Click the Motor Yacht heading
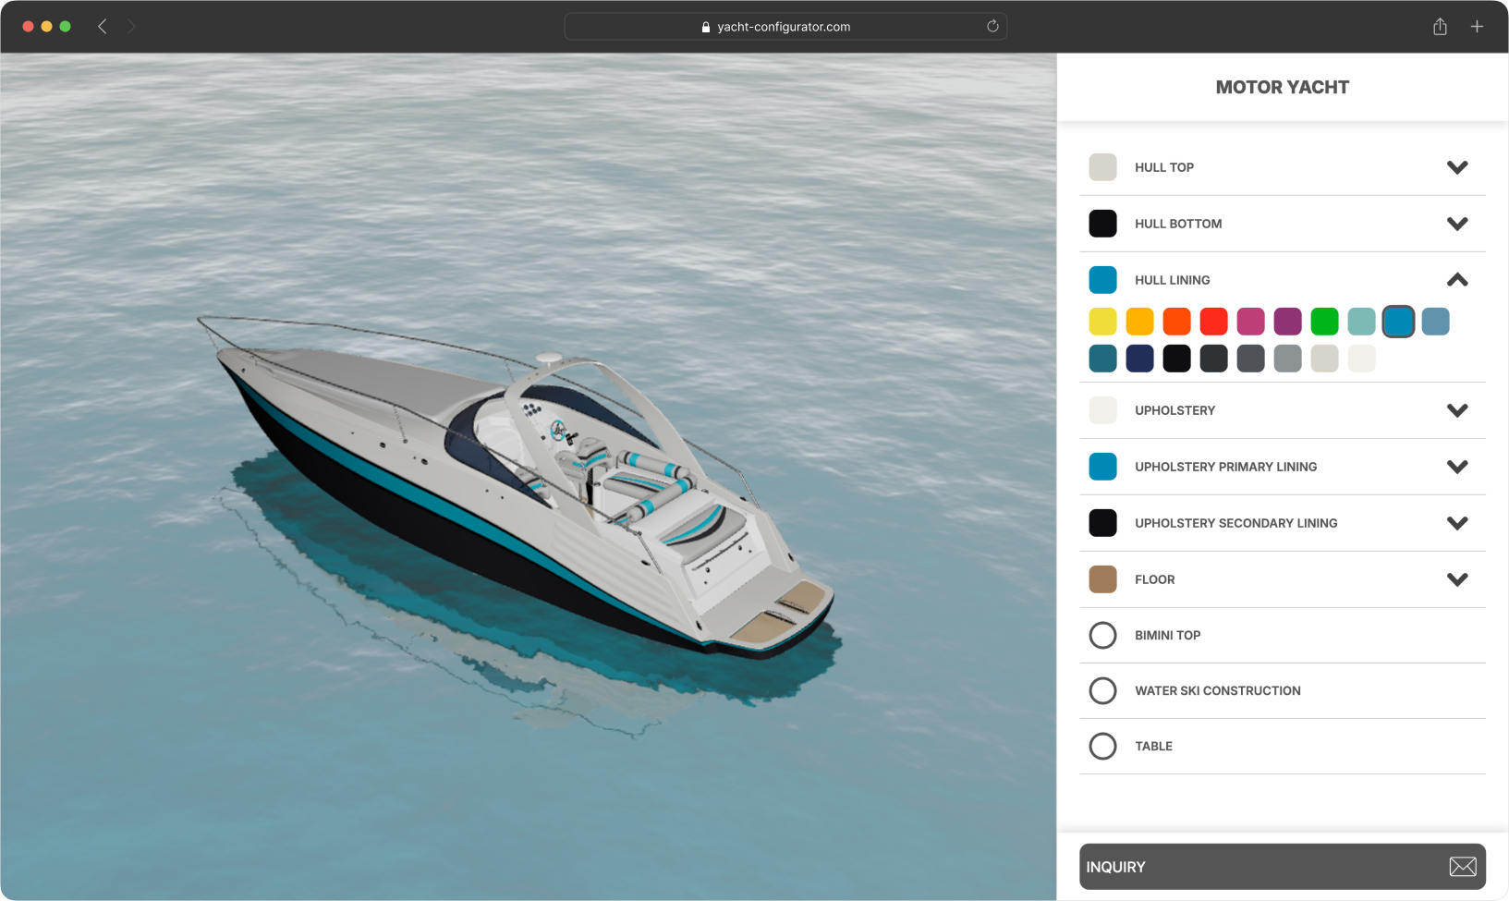The width and height of the screenshot is (1509, 901). pyautogui.click(x=1282, y=88)
